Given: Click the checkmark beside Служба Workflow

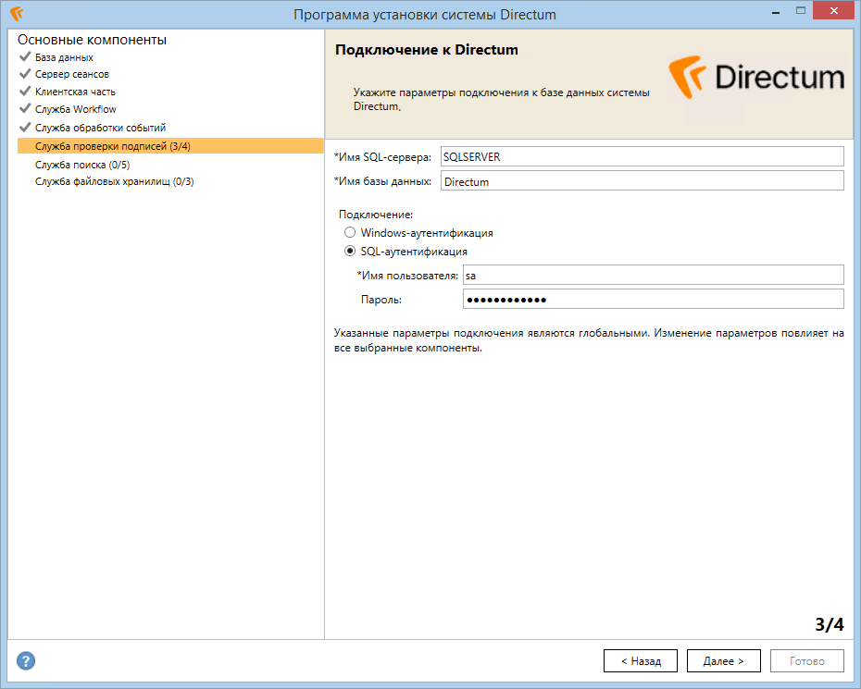Looking at the screenshot, I should coord(25,109).
